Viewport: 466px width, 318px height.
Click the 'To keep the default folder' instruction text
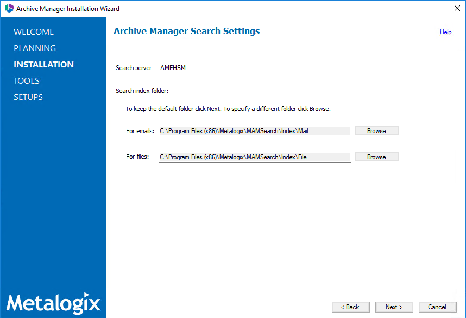pos(228,109)
